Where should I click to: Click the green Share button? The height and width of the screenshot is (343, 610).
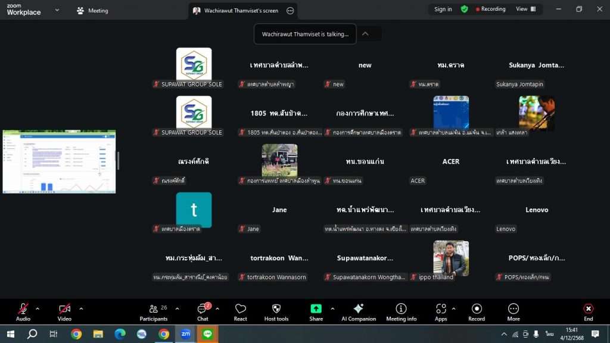316,311
